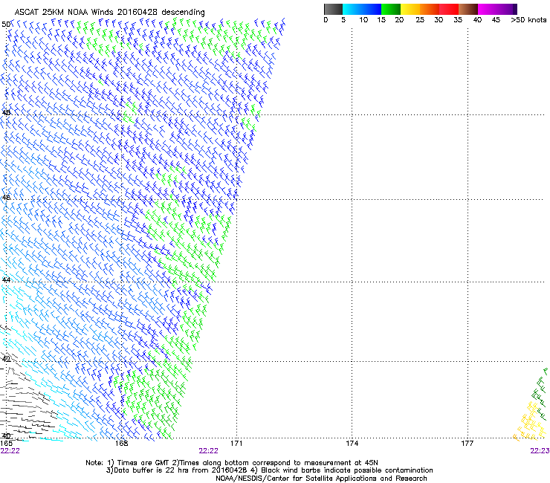Click the longitude label '171'
This screenshot has height=483, width=550.
236,444
